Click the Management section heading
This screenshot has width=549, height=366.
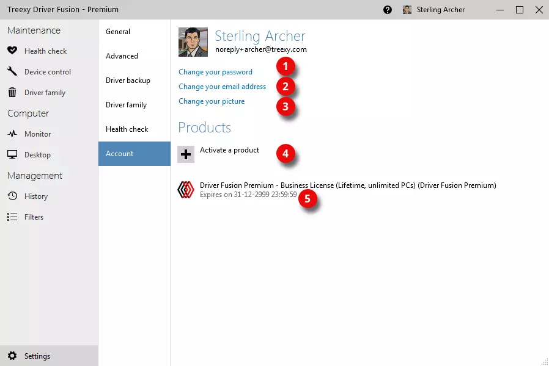[x=35, y=176]
